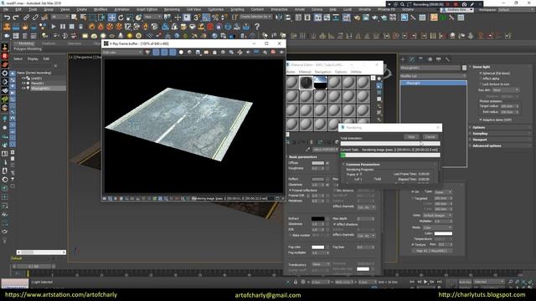
Task: Click the white circle channel icon in frame buffer
Action: coord(181,52)
